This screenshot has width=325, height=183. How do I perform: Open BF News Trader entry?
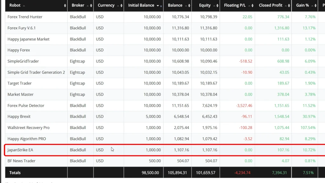point(22,161)
